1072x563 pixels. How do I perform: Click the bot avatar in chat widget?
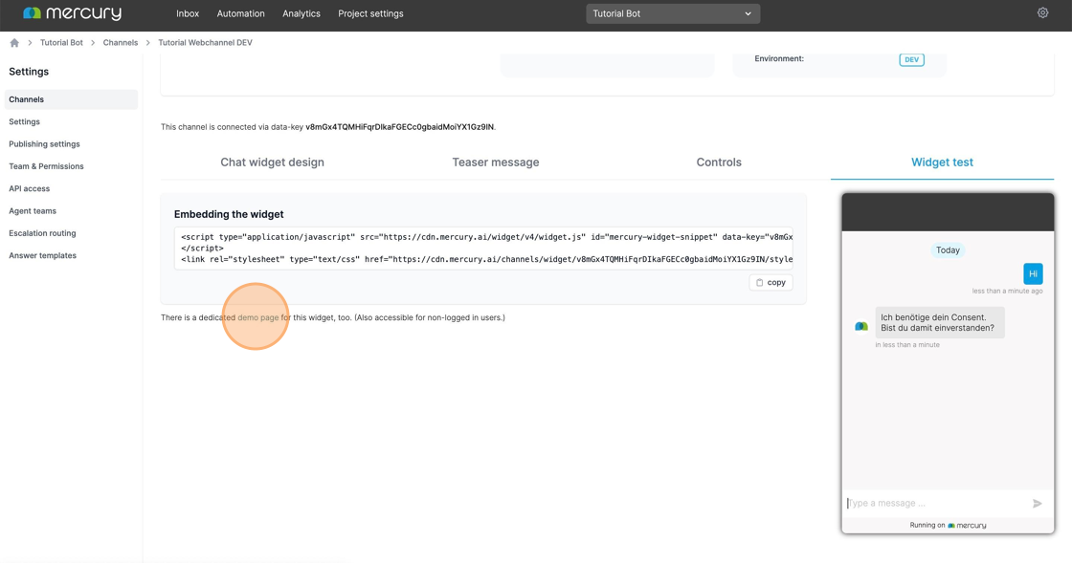point(861,327)
